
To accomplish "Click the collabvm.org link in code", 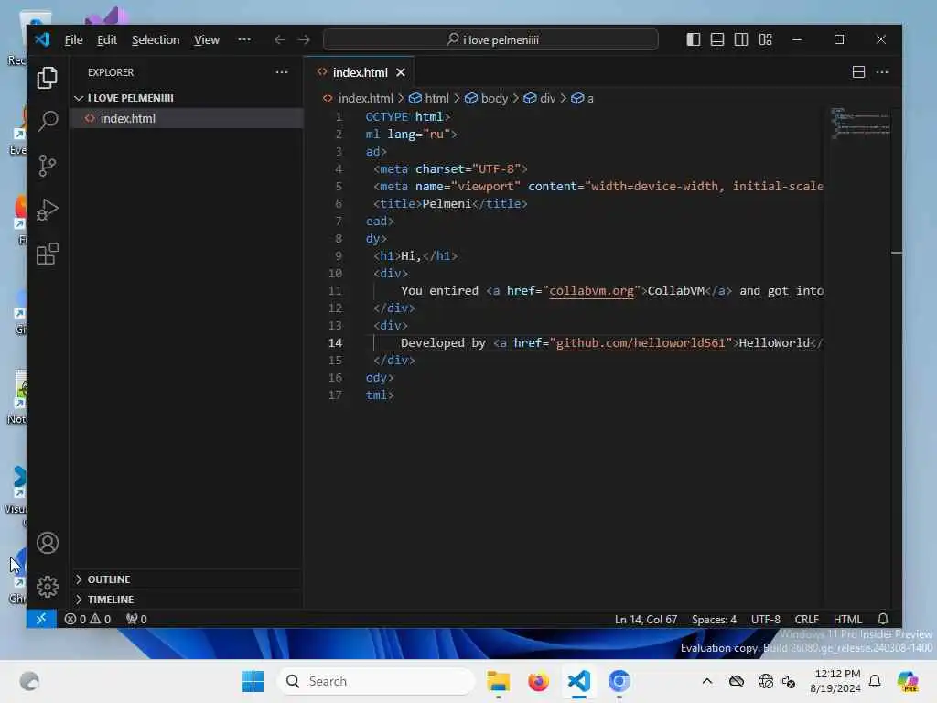I will click(x=591, y=290).
